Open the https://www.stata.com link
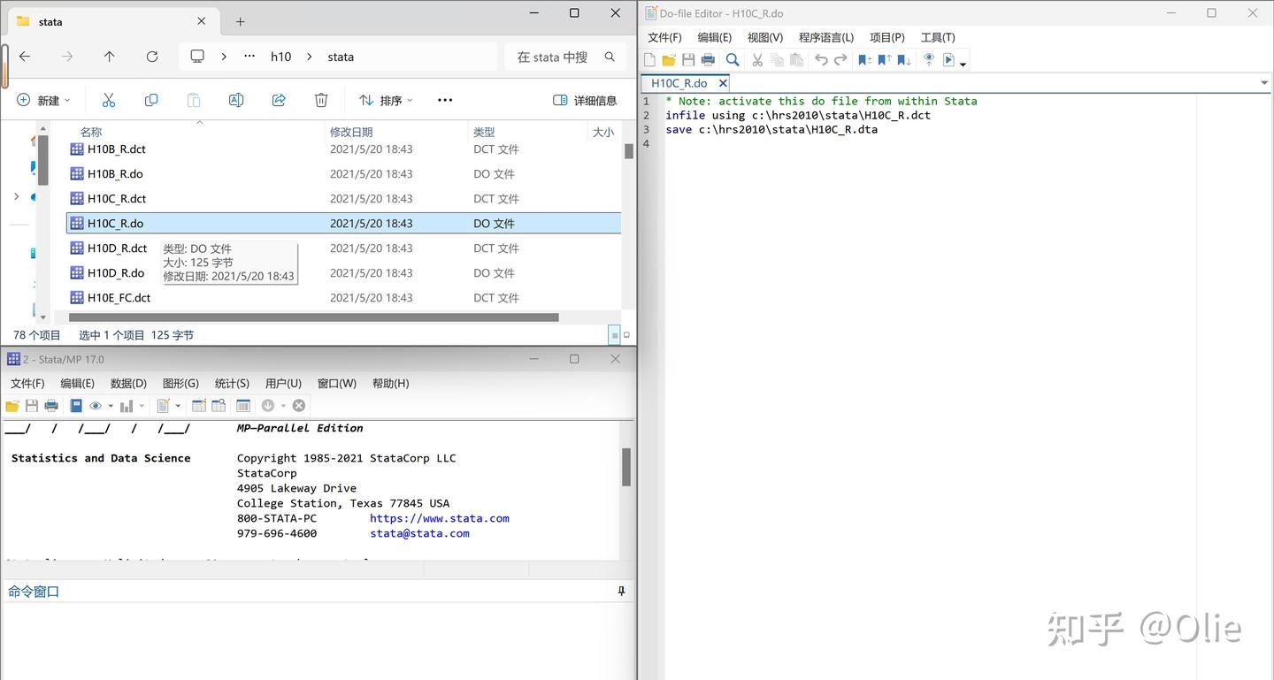The image size is (1274, 680). point(439,518)
